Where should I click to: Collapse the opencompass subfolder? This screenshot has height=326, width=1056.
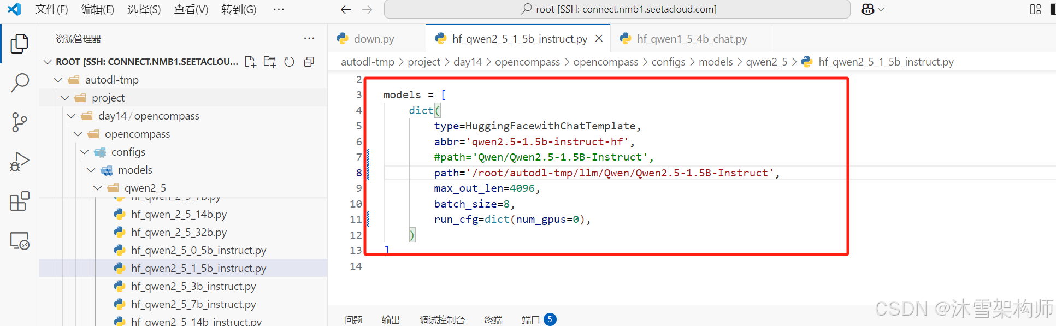[78, 134]
